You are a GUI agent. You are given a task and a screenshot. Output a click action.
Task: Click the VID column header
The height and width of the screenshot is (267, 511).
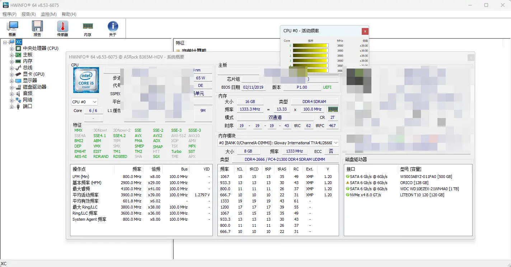click(x=201, y=169)
